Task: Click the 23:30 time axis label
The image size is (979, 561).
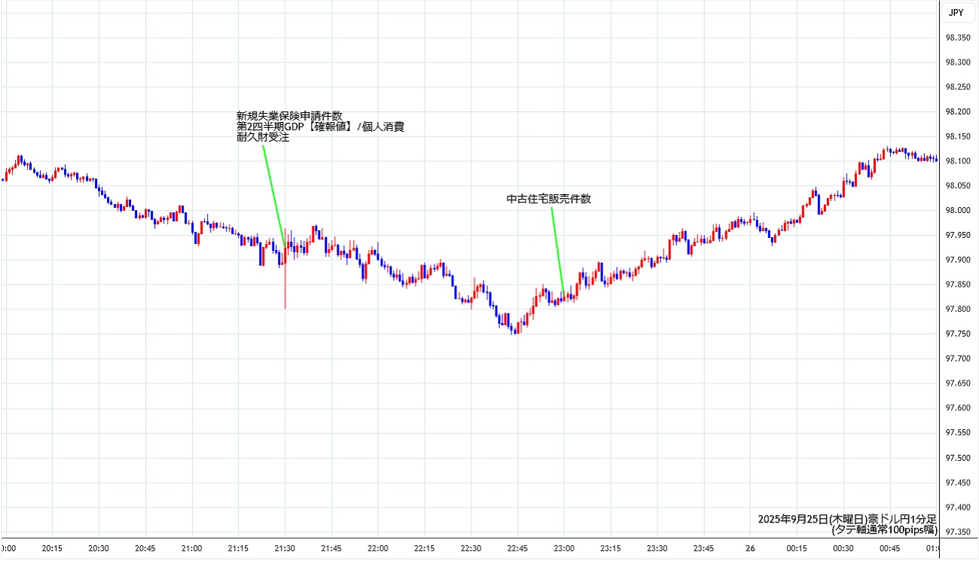Action: pyautogui.click(x=657, y=549)
